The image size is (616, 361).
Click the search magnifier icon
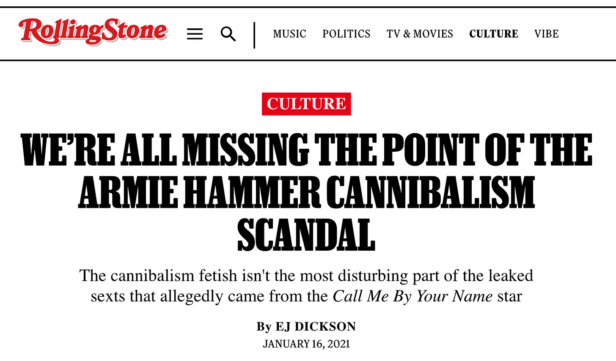click(228, 34)
